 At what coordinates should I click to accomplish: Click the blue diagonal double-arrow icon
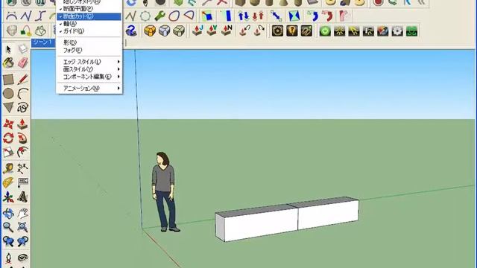[x=276, y=16]
